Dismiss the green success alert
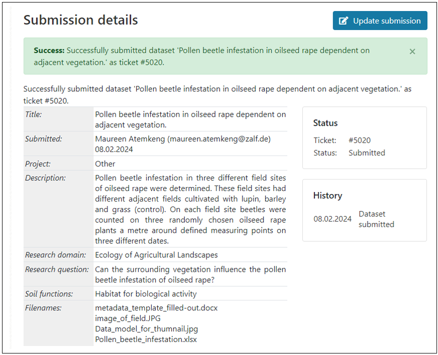 click(x=412, y=52)
